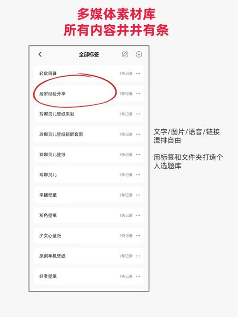Screen dimensions: 238x317
Task: View 1条记录 count for 原创手机壁纸
Action: (x=126, y=256)
